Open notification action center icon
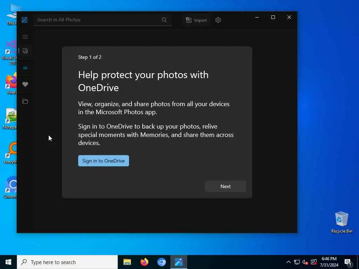Viewport: 359px width, 269px height. 348,262
